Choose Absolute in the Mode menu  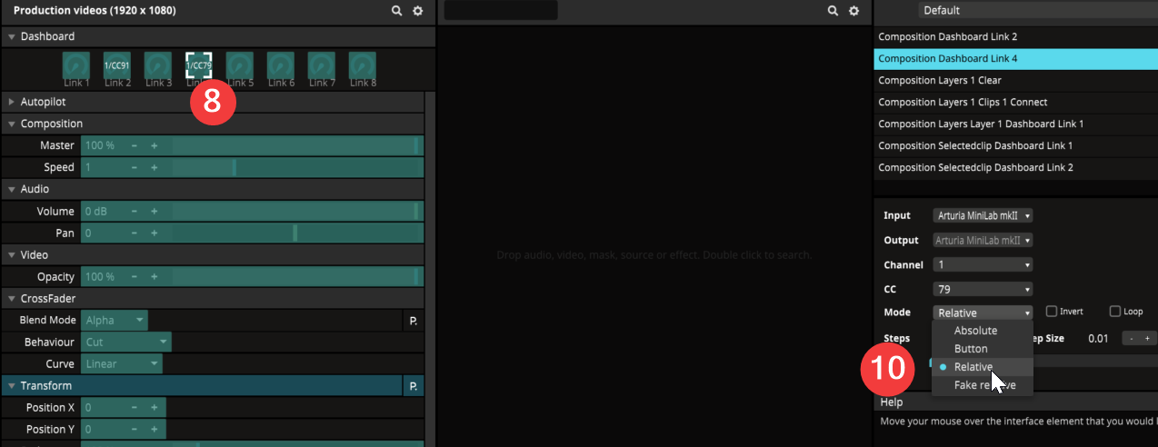click(x=975, y=331)
